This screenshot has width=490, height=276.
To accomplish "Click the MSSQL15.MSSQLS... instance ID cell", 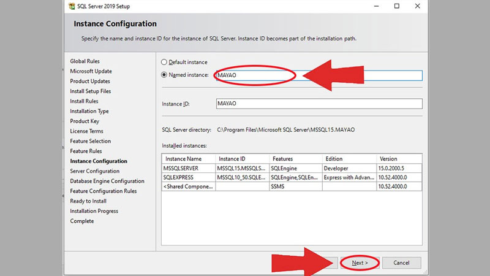I will click(x=243, y=168).
